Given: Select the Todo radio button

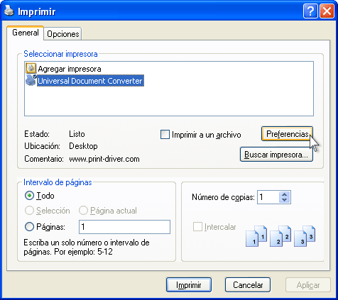Looking at the screenshot, I should (x=29, y=196).
